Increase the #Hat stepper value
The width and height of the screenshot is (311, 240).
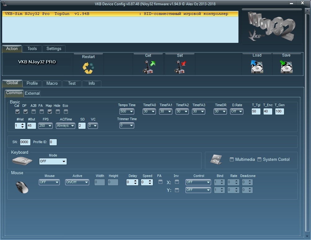point(23,124)
